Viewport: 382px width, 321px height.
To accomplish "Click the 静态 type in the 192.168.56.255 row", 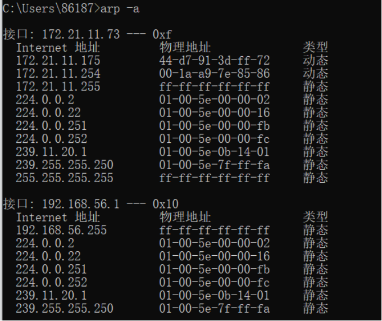I will (315, 230).
